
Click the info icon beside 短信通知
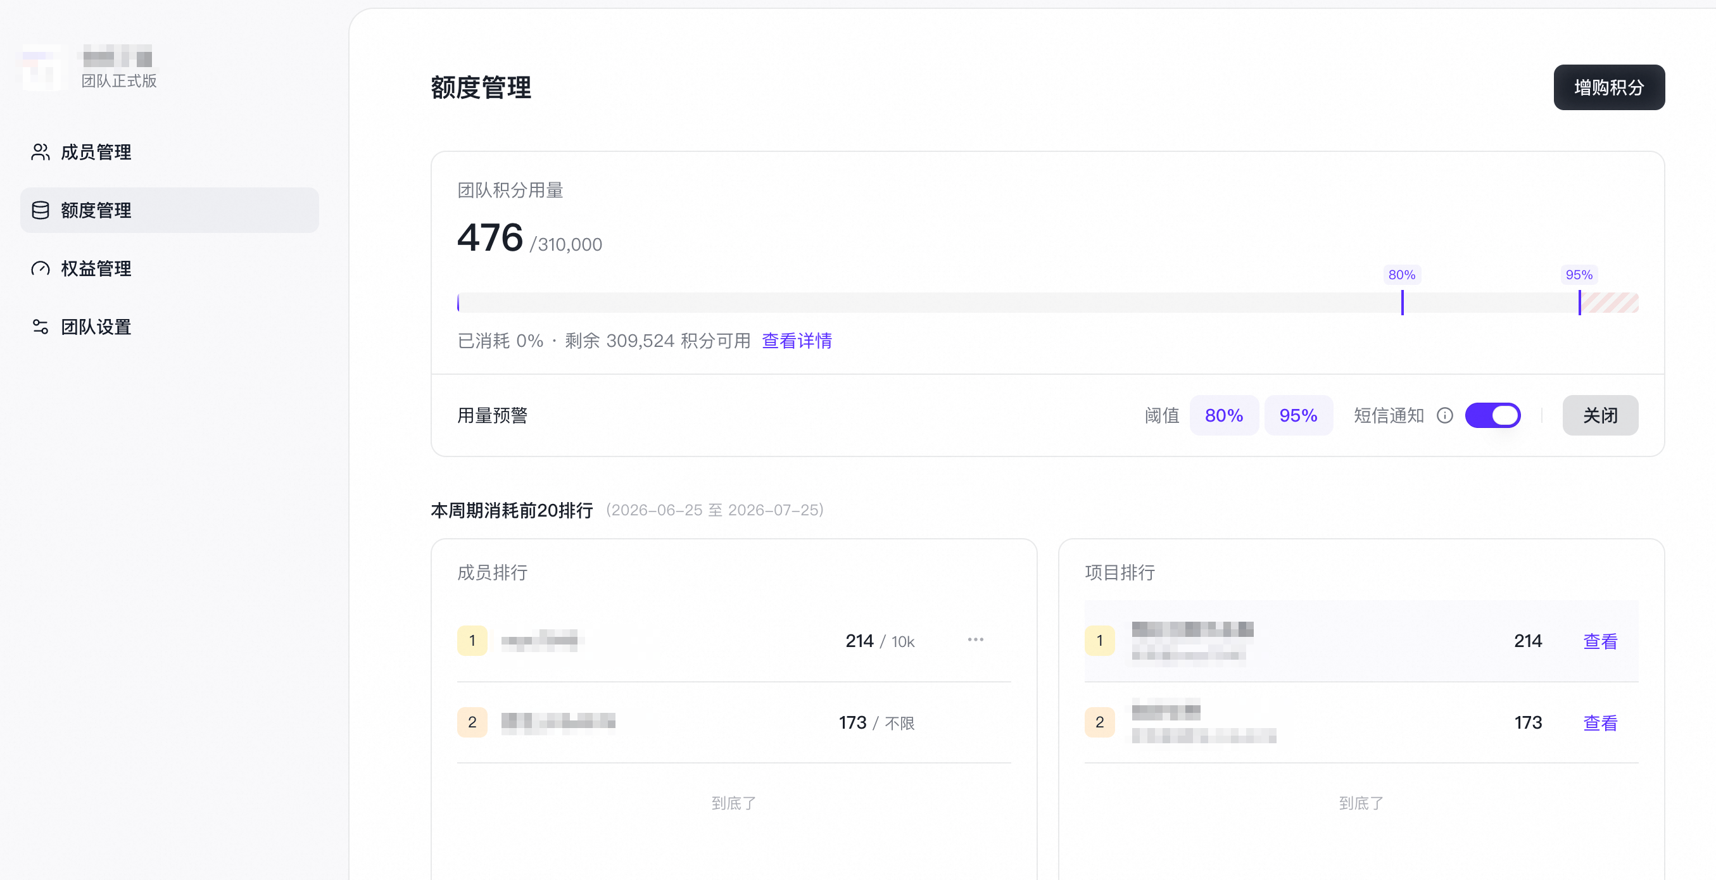(x=1444, y=416)
